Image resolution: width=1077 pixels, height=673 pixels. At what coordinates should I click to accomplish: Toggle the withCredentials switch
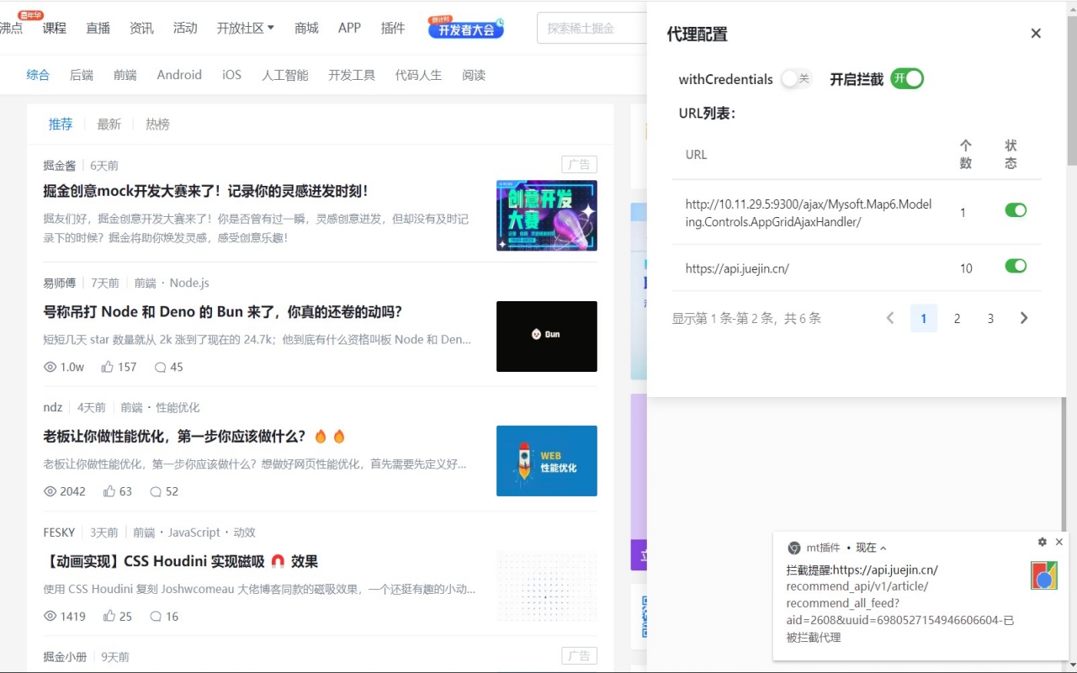pyautogui.click(x=795, y=79)
